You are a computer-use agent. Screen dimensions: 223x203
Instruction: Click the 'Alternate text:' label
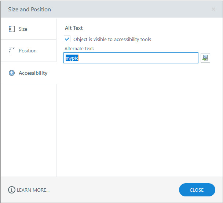pos(79,49)
